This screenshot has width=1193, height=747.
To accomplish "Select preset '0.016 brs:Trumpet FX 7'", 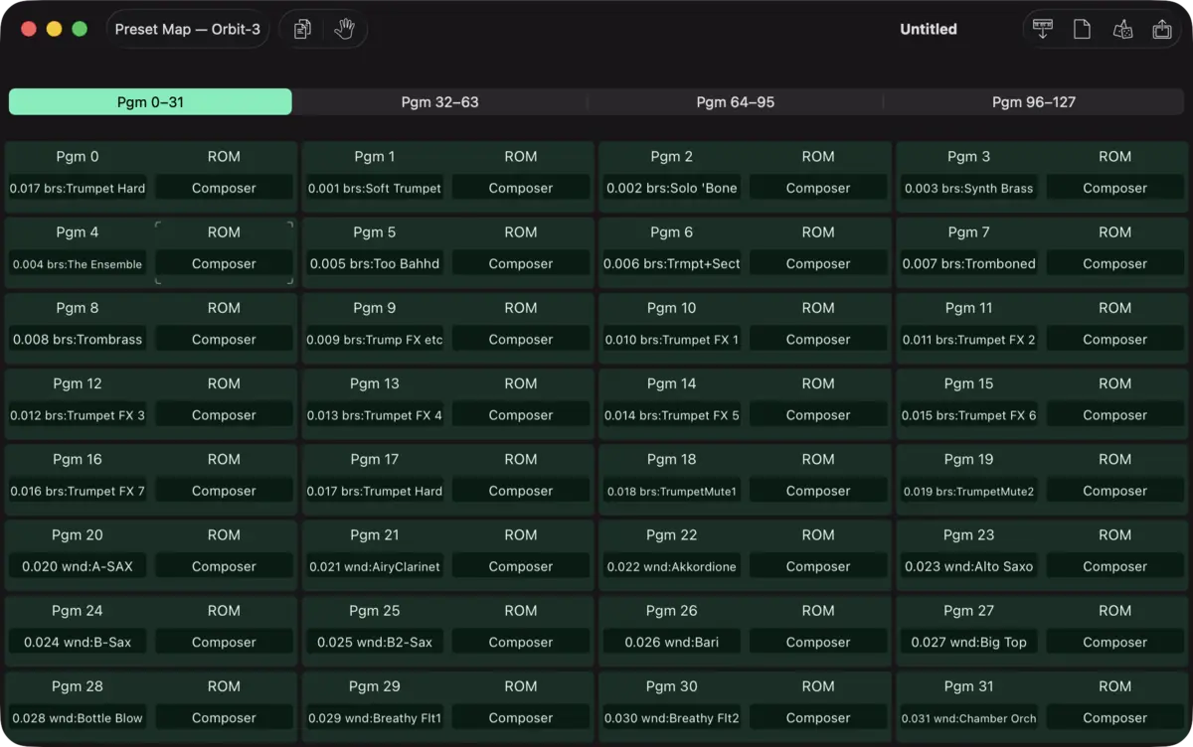I will 78,491.
